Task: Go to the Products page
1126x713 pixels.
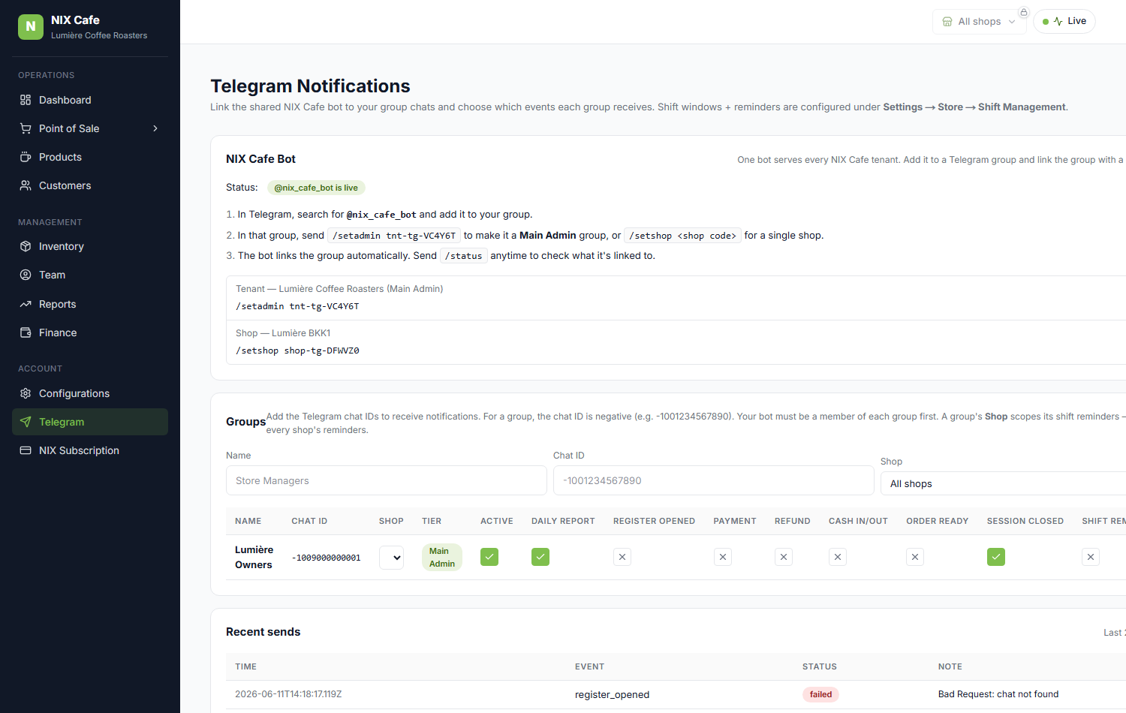Action: click(x=90, y=157)
